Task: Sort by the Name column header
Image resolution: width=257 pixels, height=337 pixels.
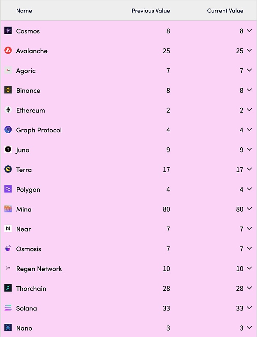Action: [24, 11]
